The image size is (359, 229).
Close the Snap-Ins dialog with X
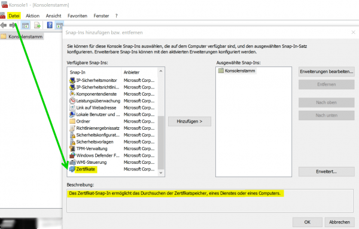(x=353, y=32)
